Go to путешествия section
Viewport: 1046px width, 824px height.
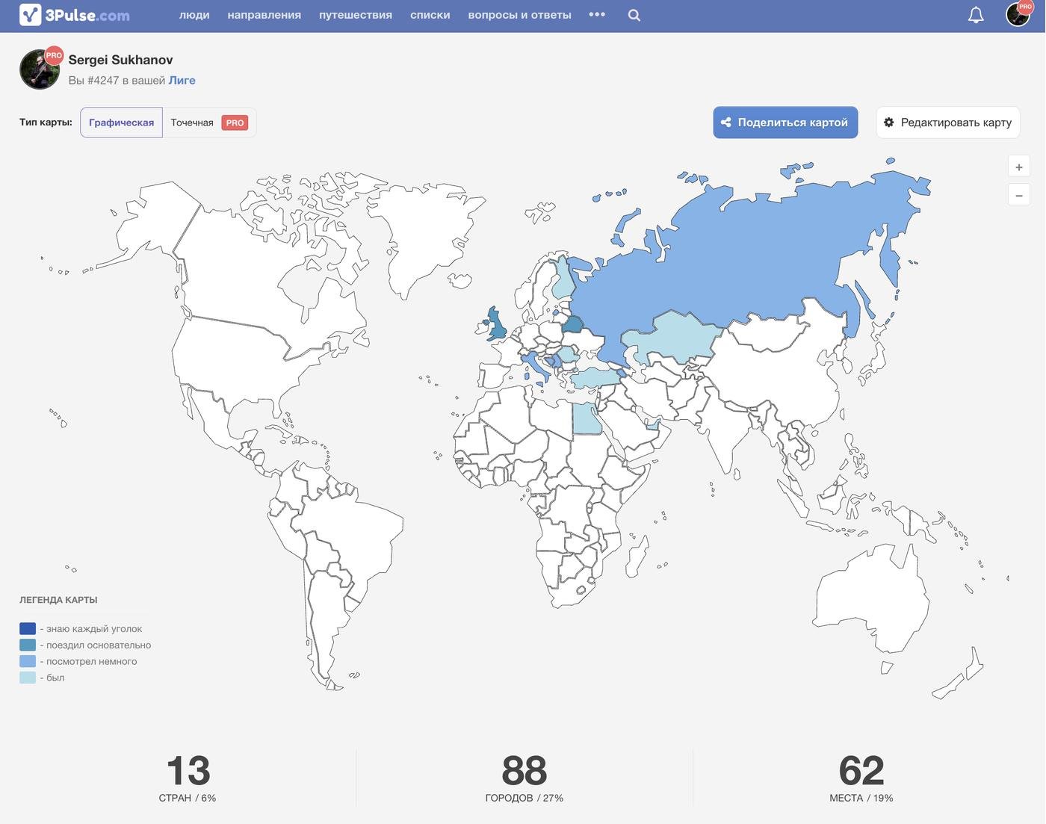355,15
